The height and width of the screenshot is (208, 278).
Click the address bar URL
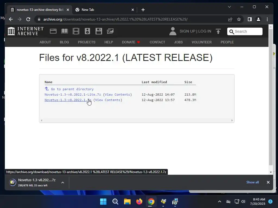tap(115, 19)
